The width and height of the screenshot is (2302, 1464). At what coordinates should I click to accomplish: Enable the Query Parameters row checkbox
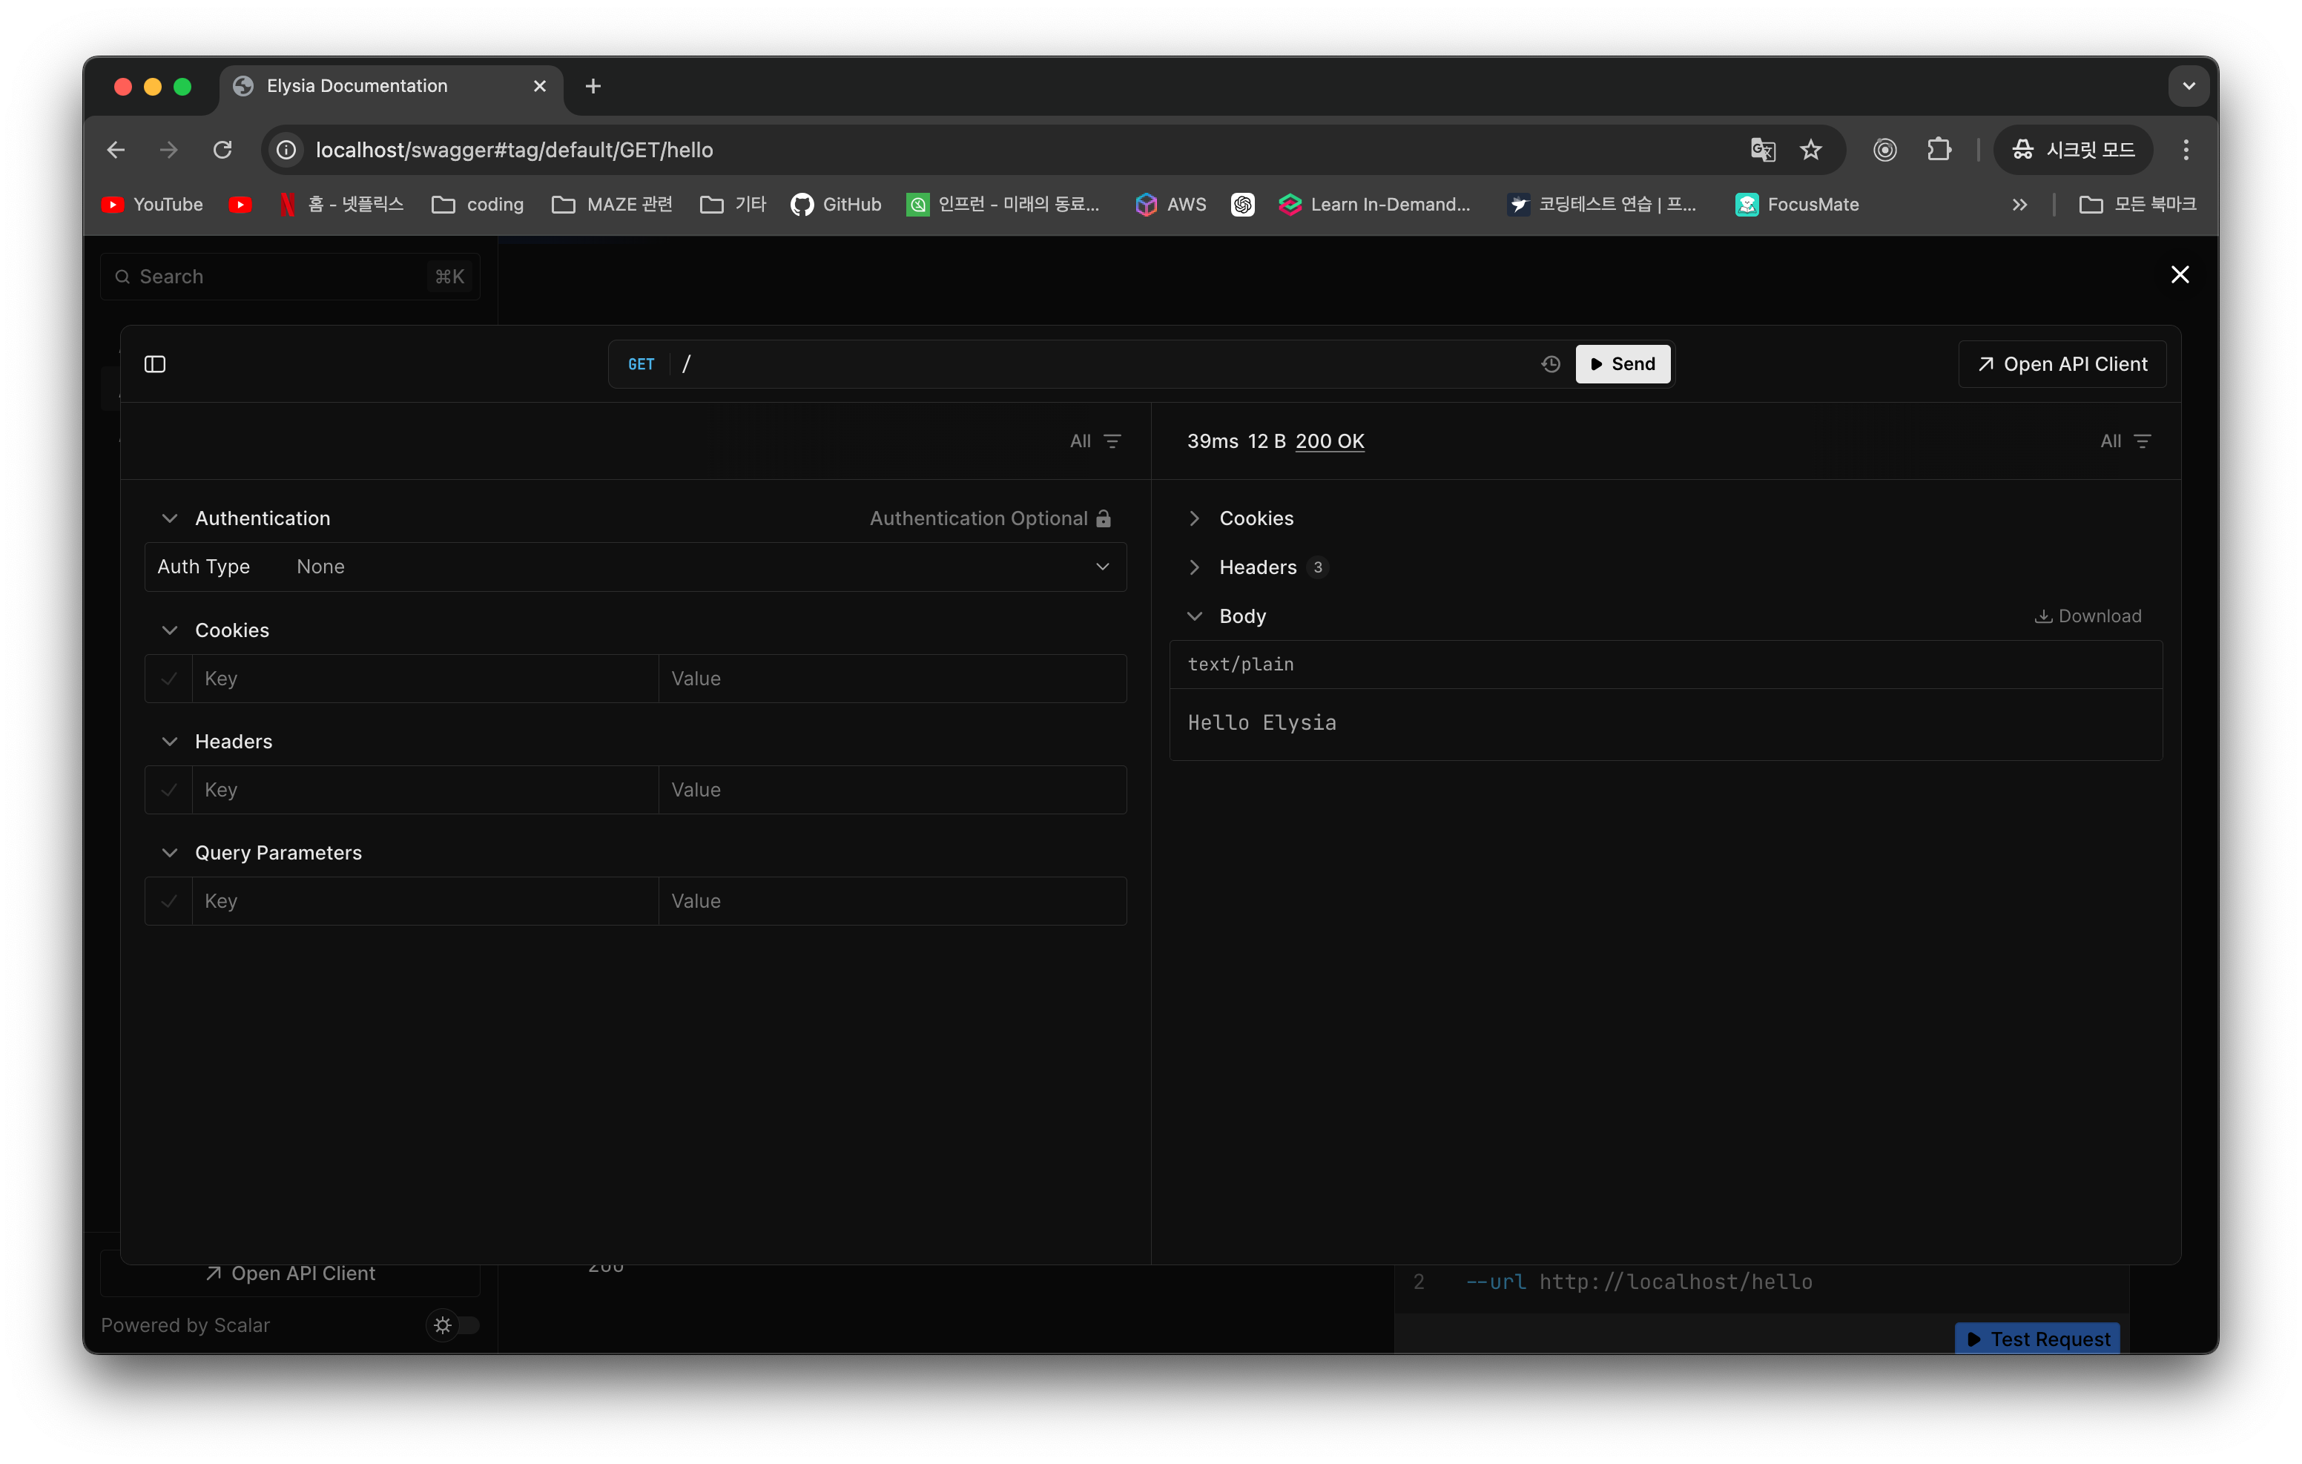(x=169, y=901)
